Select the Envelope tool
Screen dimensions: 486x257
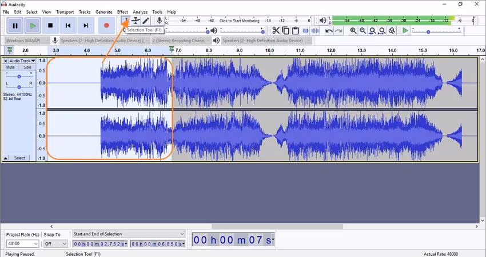[x=136, y=21]
